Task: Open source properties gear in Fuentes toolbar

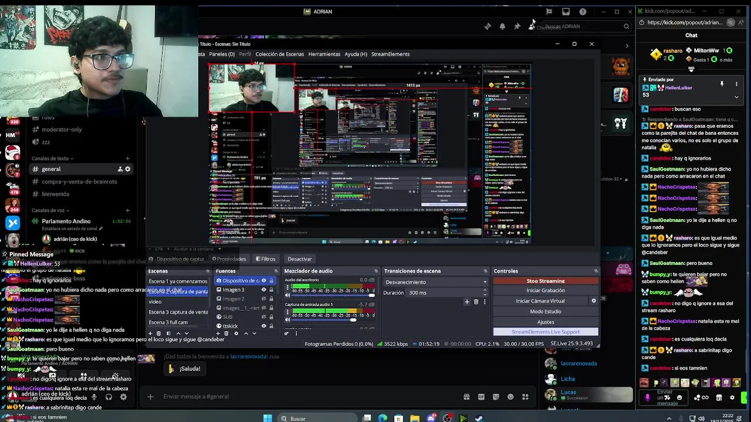Action: [x=236, y=333]
